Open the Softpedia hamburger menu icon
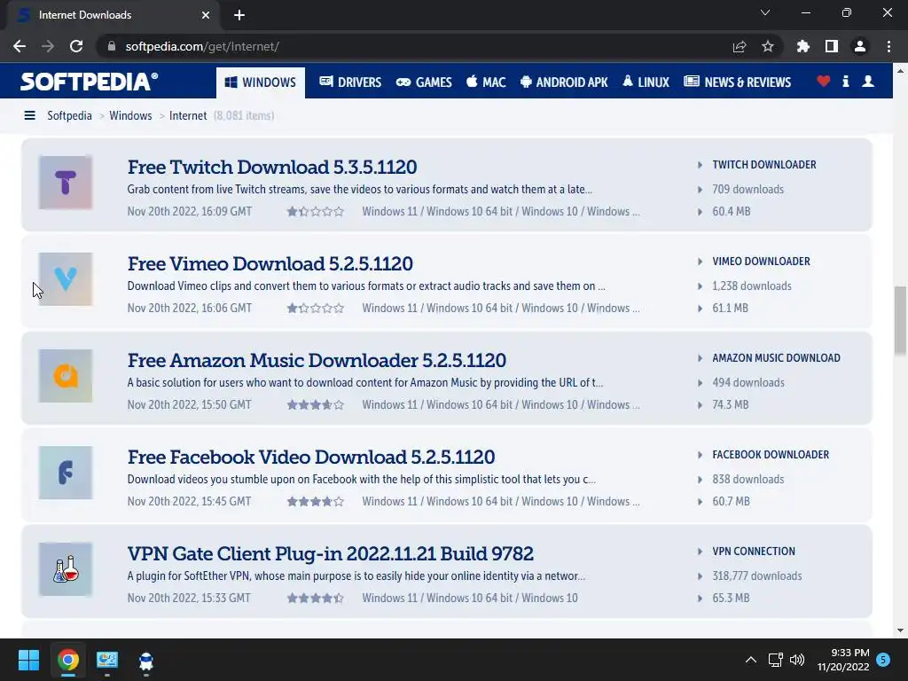Screen dimensions: 908x681 tap(29, 116)
